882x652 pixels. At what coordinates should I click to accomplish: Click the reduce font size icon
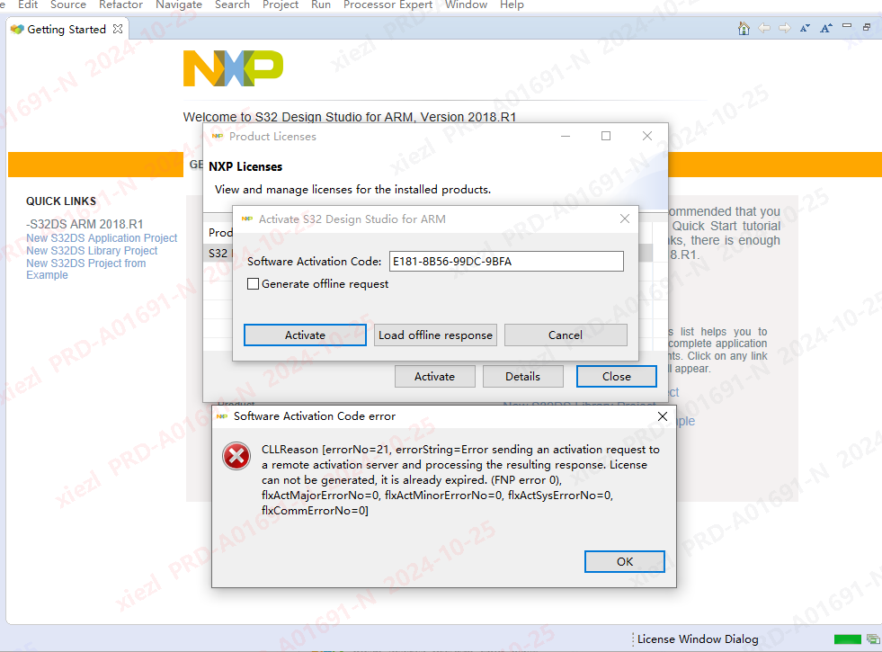[x=805, y=28]
